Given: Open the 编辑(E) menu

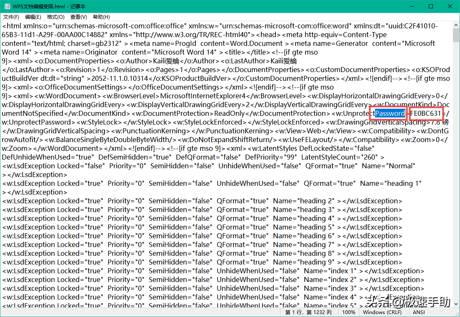Looking at the screenshot, I should coord(33,17).
